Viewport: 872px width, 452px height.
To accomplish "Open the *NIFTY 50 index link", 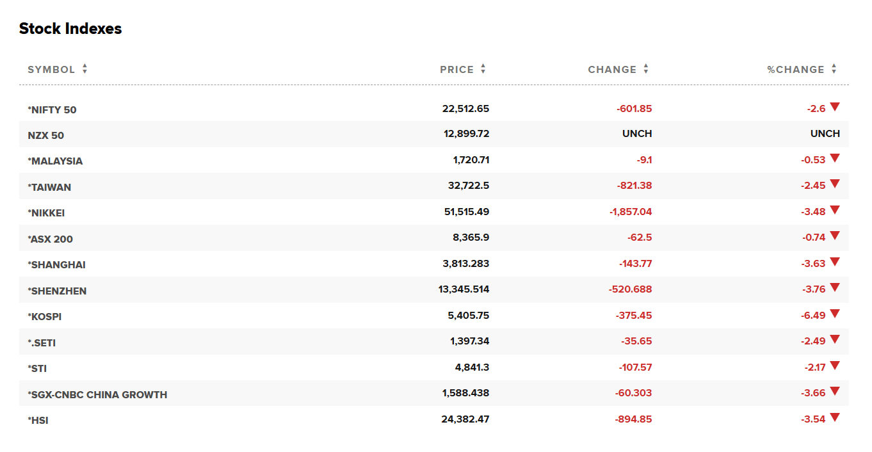I will click(x=52, y=109).
